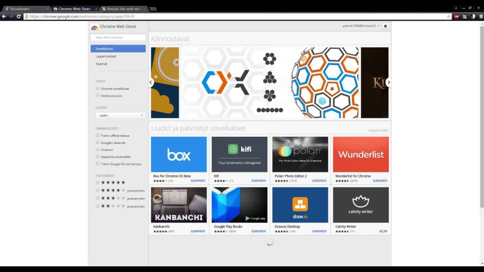Image resolution: width=484 pixels, height=272 pixels.
Task: Click the Haku Web Storesta search field
Action: [x=118, y=37]
